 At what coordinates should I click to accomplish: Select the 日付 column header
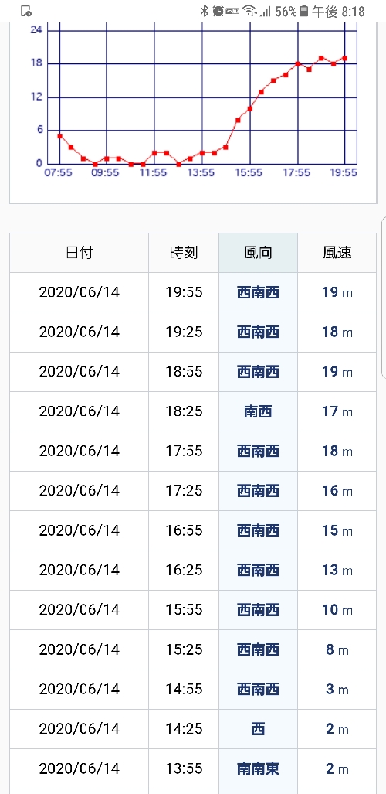(80, 253)
